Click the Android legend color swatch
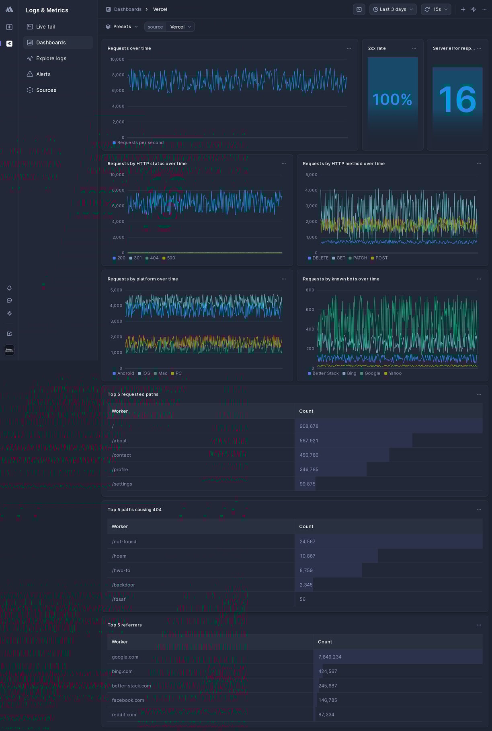492x731 pixels. pyautogui.click(x=114, y=374)
